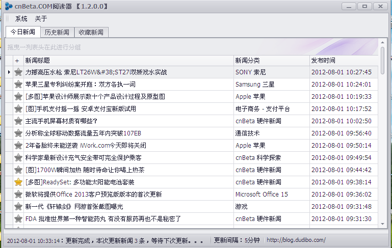Click the scroll up arrow of news list
The width and height of the screenshot is (392, 248).
coord(382,42)
